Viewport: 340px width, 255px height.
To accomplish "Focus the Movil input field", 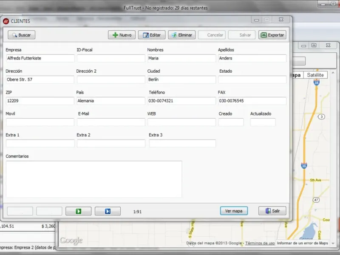I will coord(40,122).
